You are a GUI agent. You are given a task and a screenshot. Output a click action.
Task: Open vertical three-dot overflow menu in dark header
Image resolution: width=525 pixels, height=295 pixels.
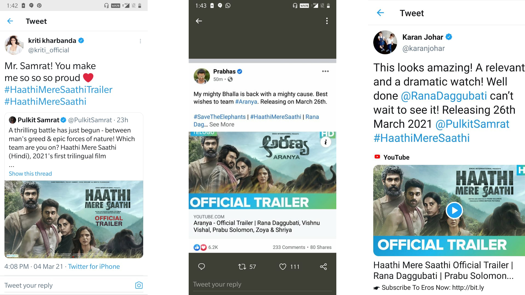(327, 21)
